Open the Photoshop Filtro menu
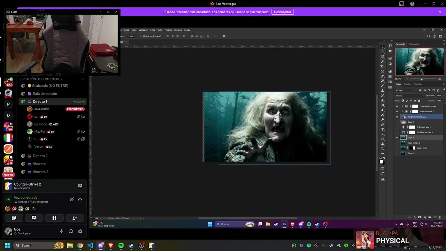Screen dimensions: 446x251 pyautogui.click(x=153, y=30)
